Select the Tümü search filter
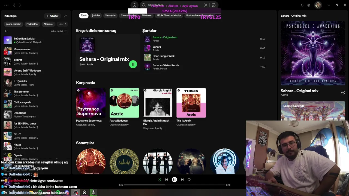349x196 pixels. (84, 16)
